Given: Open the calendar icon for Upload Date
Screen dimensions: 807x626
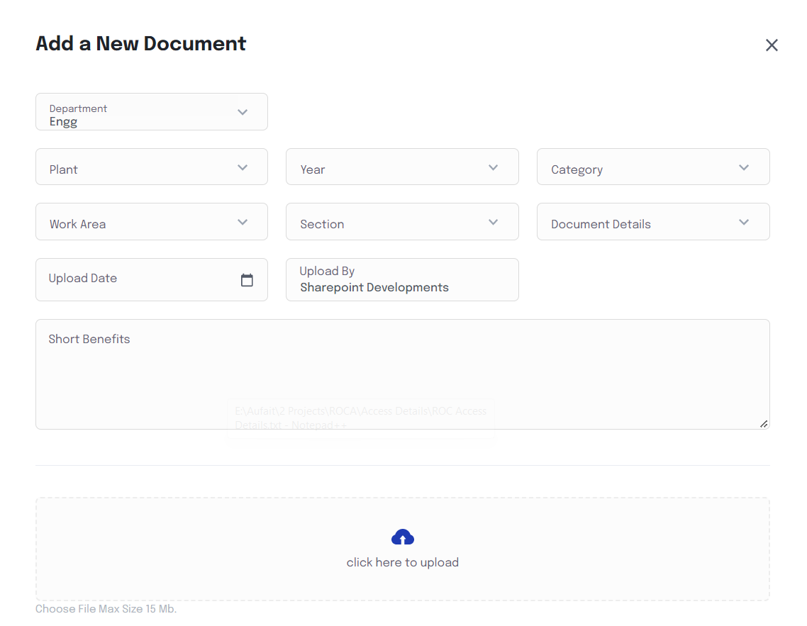Looking at the screenshot, I should pyautogui.click(x=247, y=279).
